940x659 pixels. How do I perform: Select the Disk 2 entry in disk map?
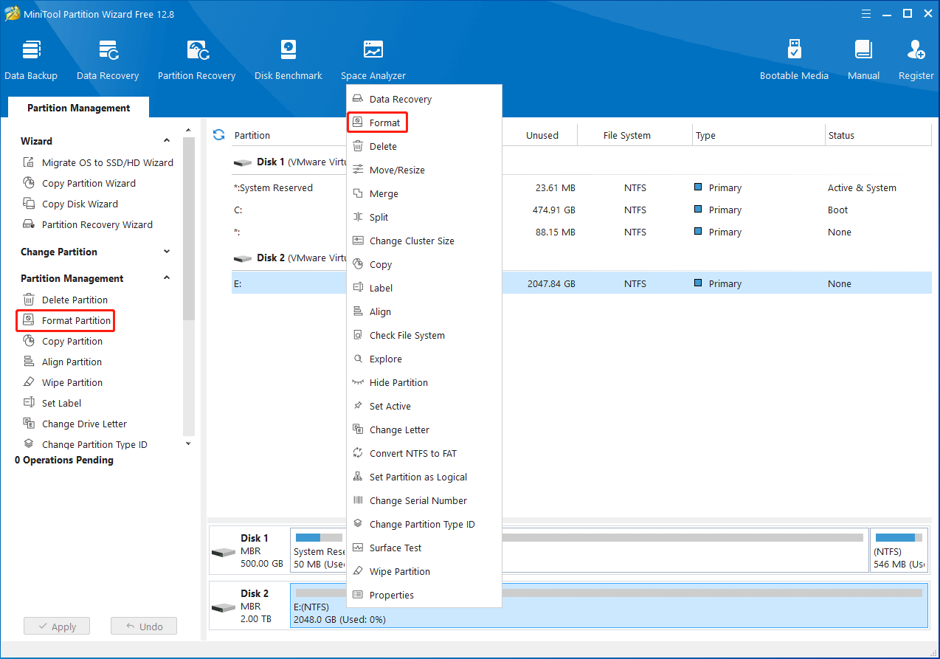point(248,606)
